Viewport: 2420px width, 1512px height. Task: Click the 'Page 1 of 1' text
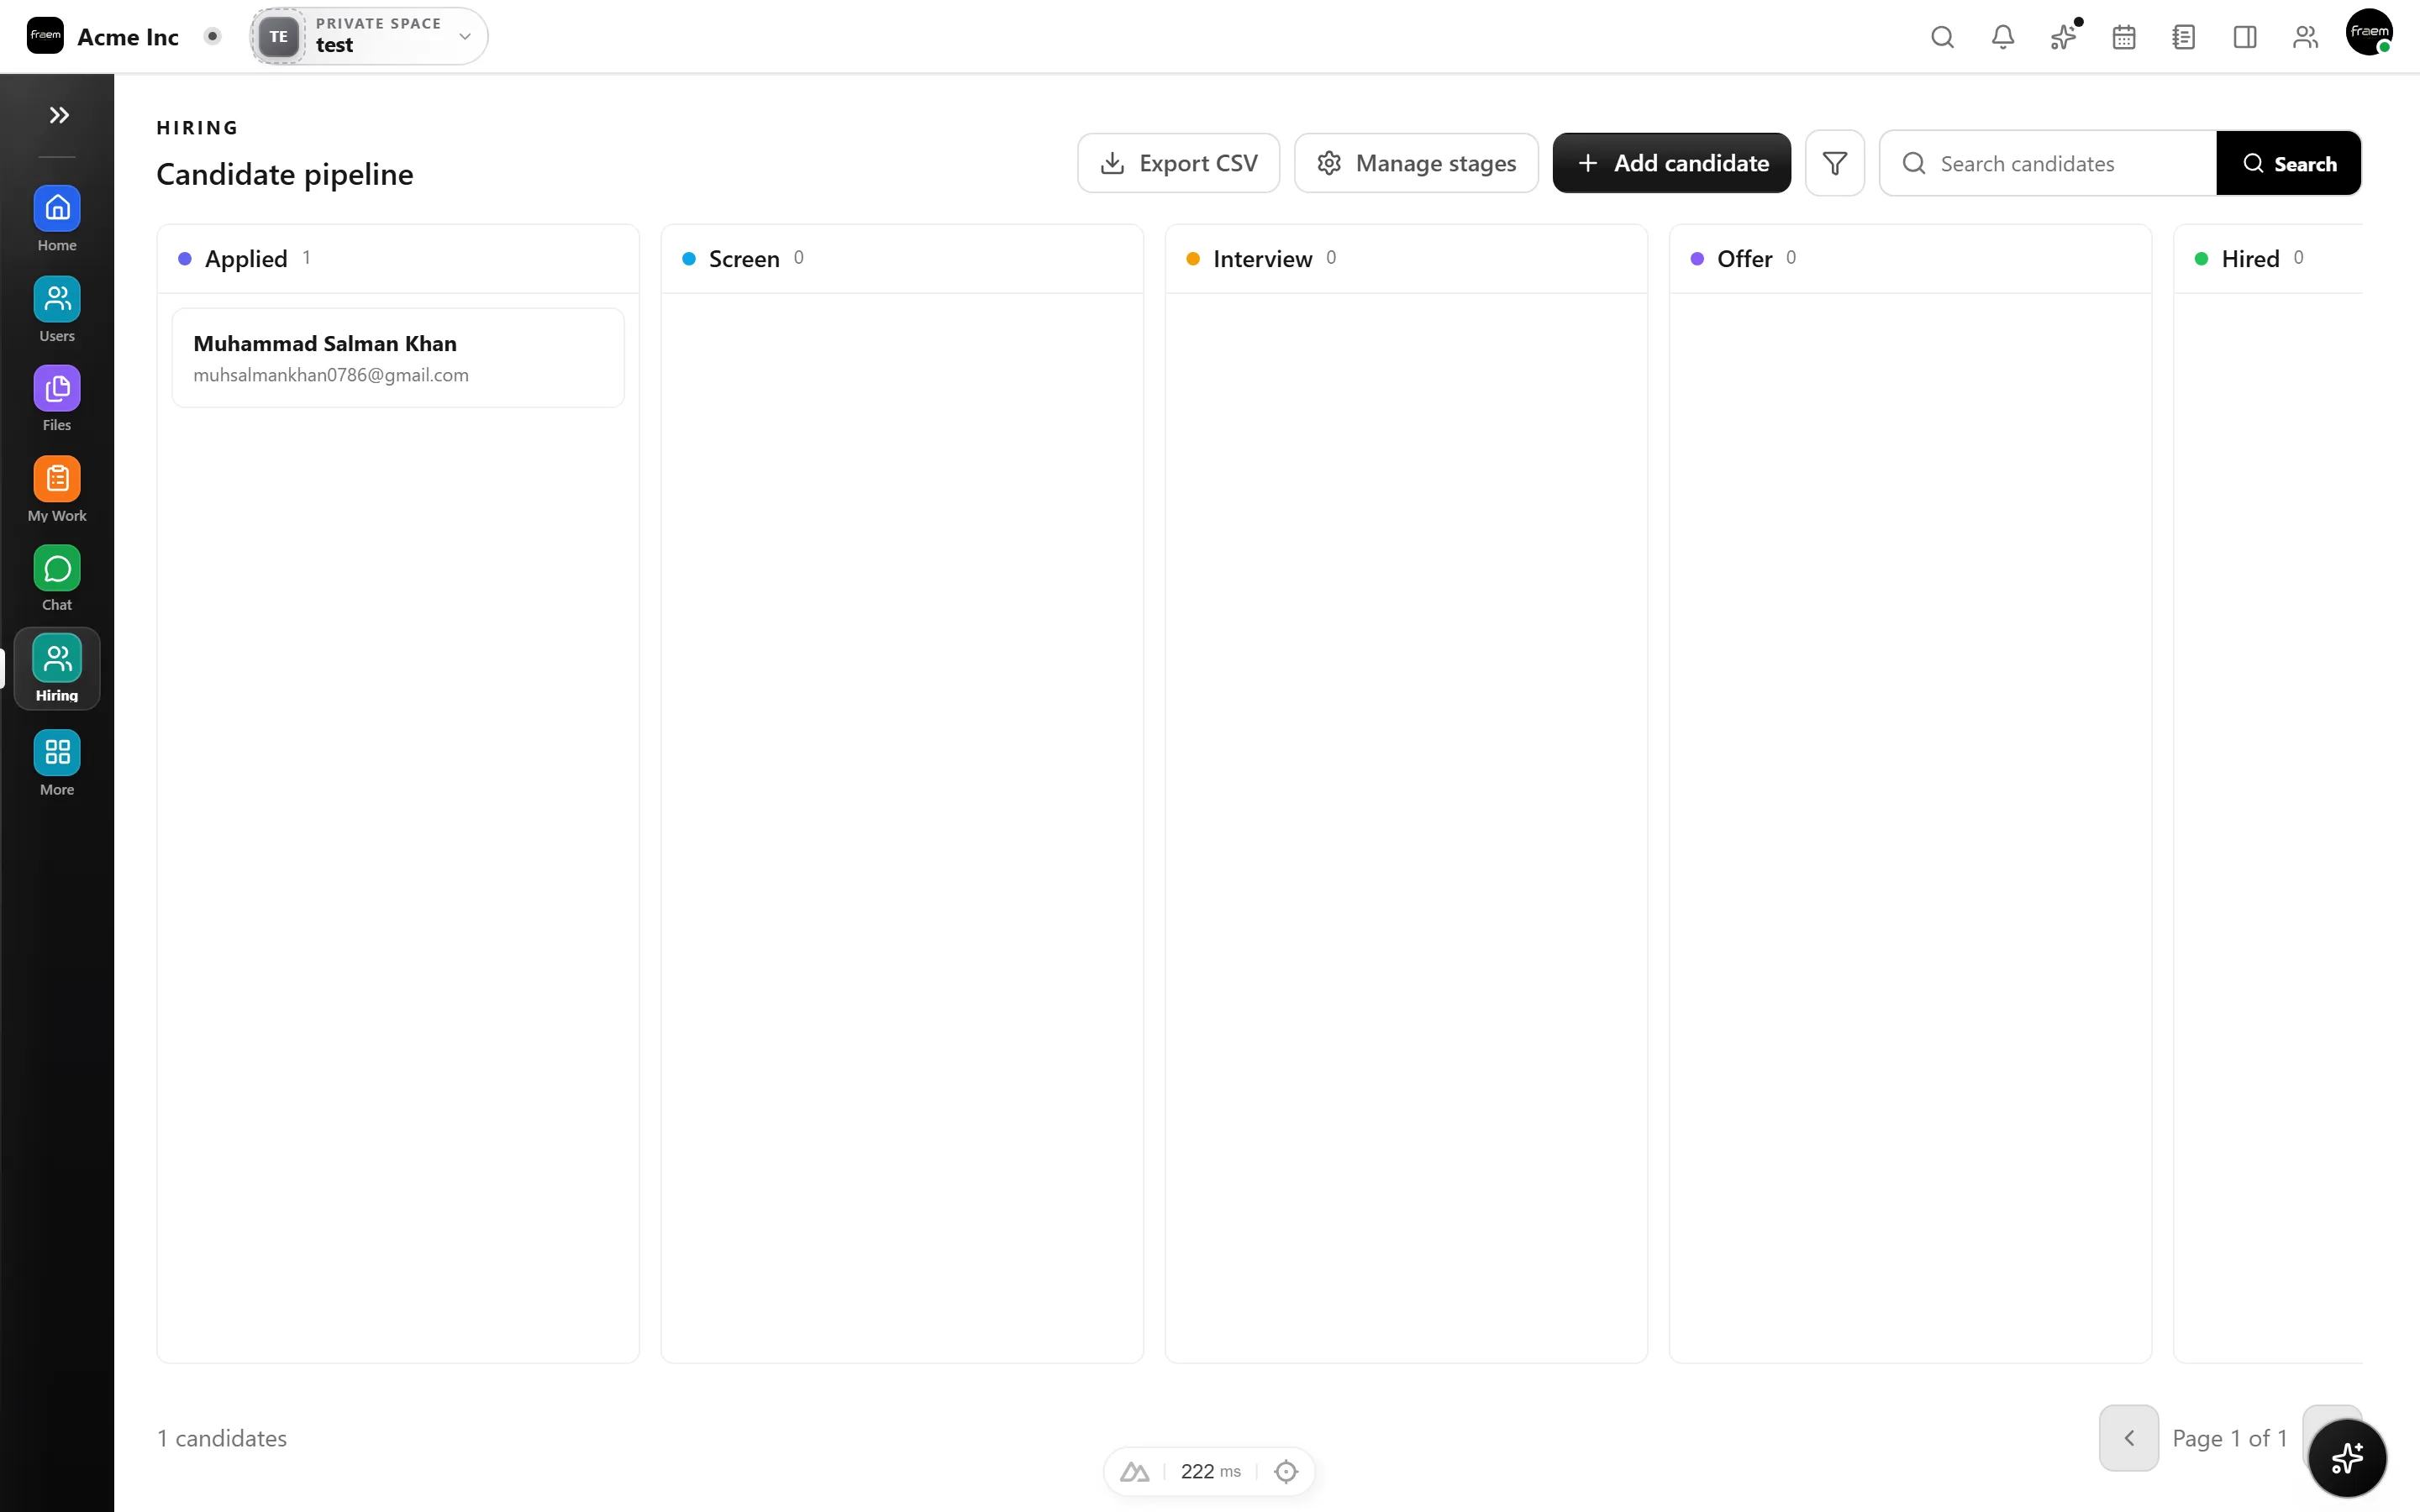pos(2230,1438)
